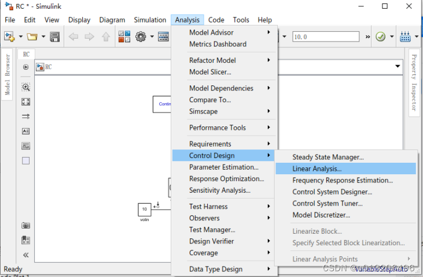423x277 pixels.
Task: Open Parameter Estimation... menu entry
Action: pyautogui.click(x=225, y=167)
